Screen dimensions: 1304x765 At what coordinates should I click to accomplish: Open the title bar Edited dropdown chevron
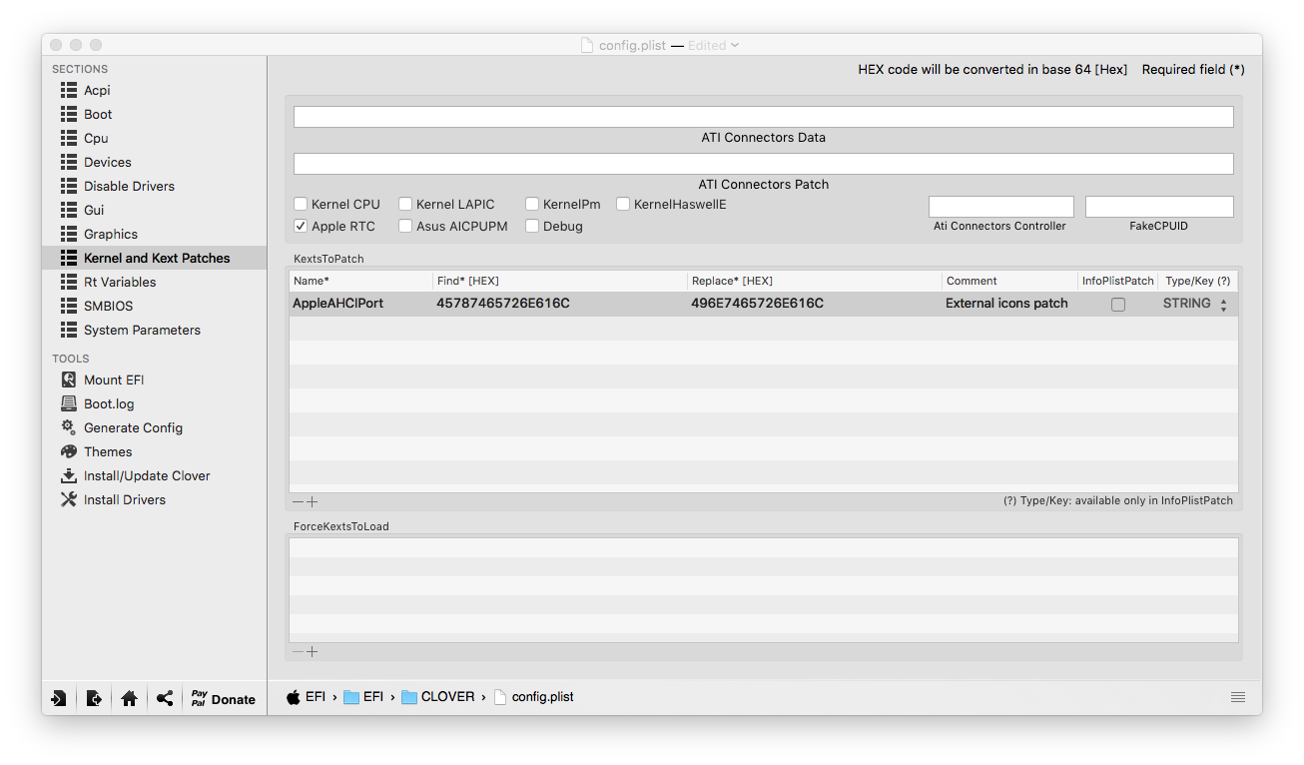(x=735, y=45)
